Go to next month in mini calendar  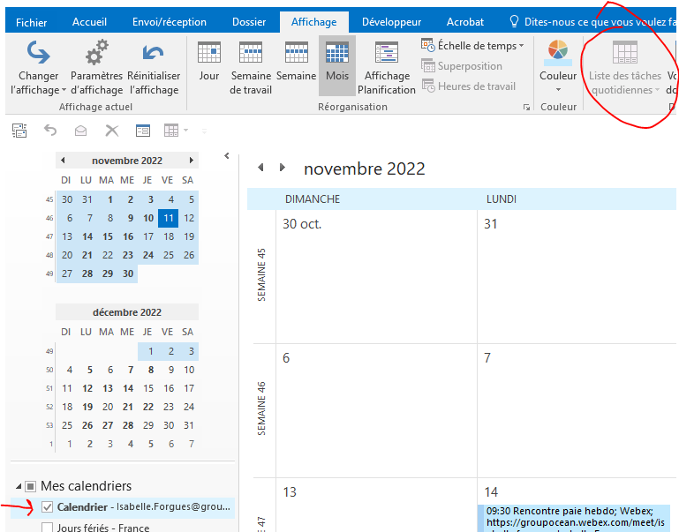click(x=191, y=161)
